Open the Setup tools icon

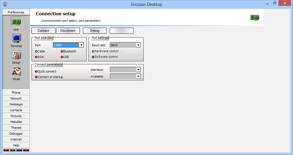tap(16, 55)
